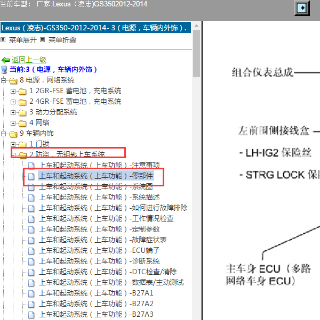
Task: Click the tree panel vertical scrollbar thumb
Action: coord(196,53)
